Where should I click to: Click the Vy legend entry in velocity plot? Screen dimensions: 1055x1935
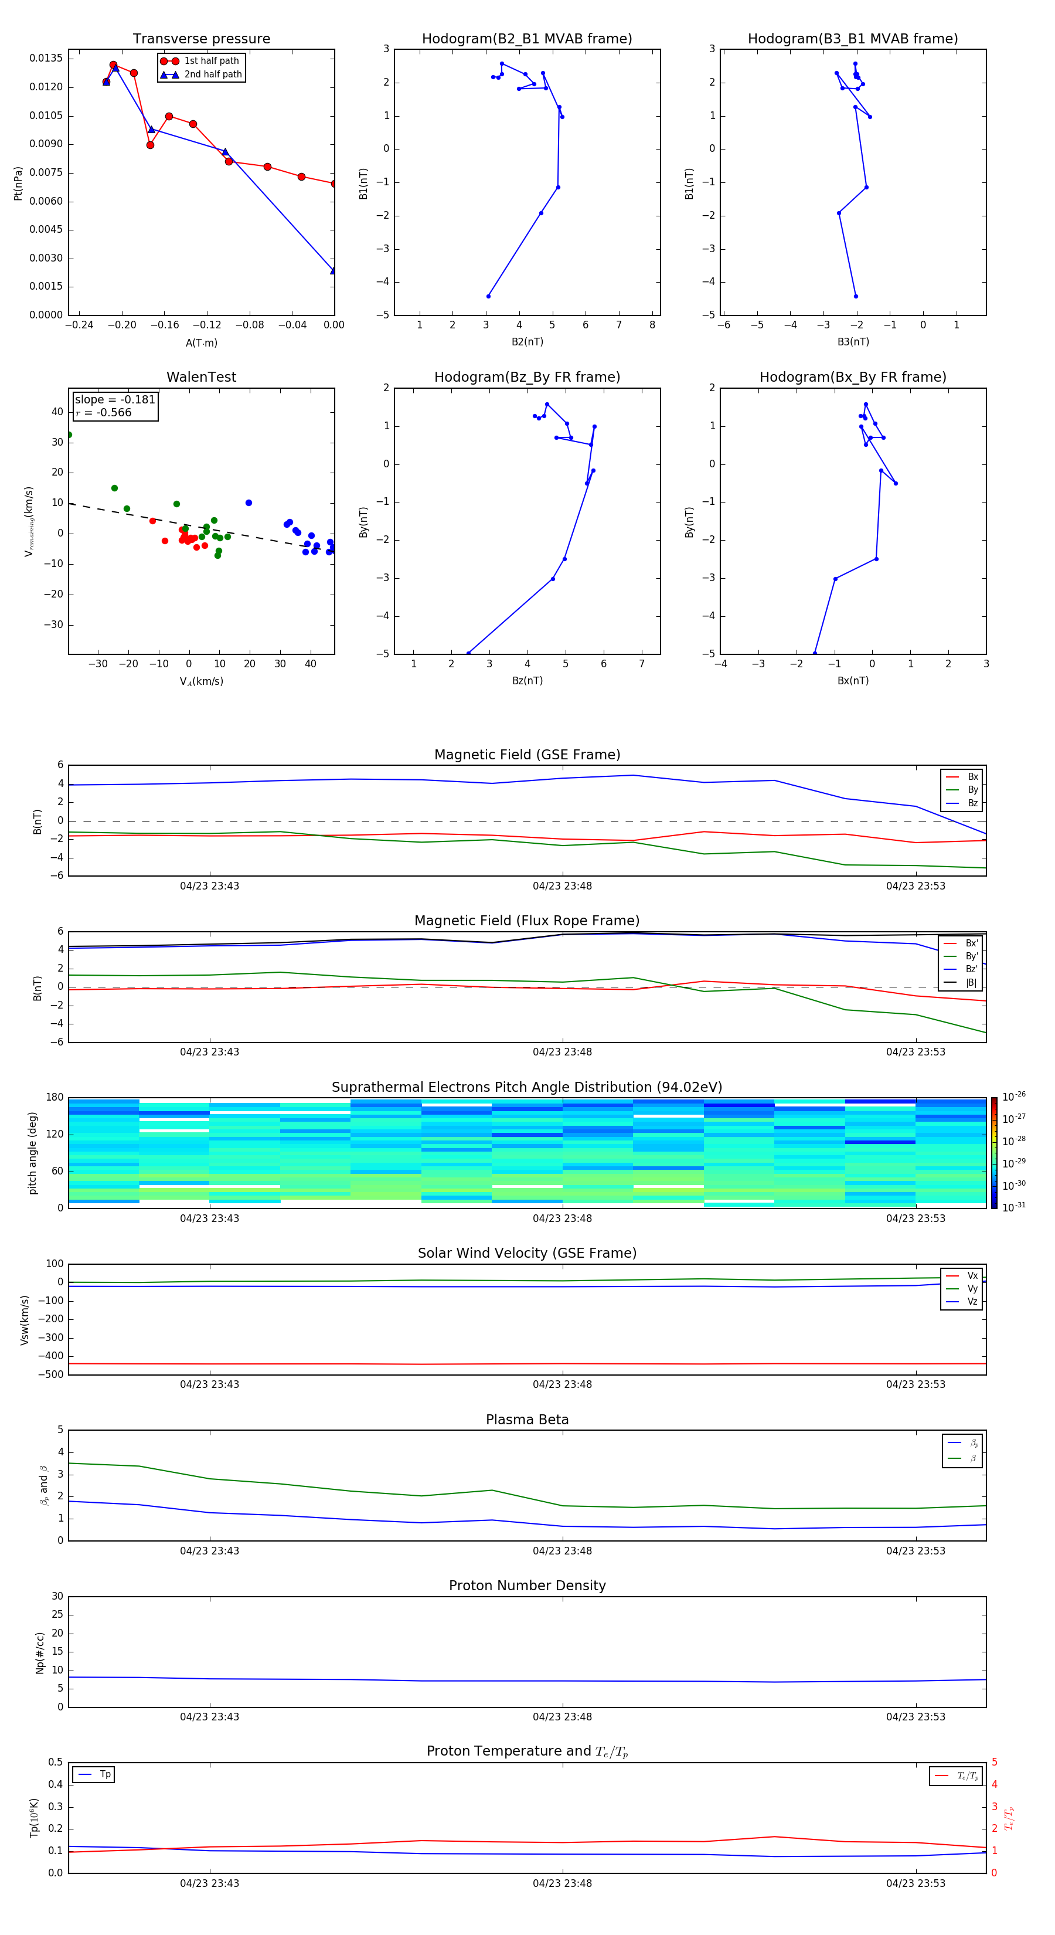[962, 1289]
